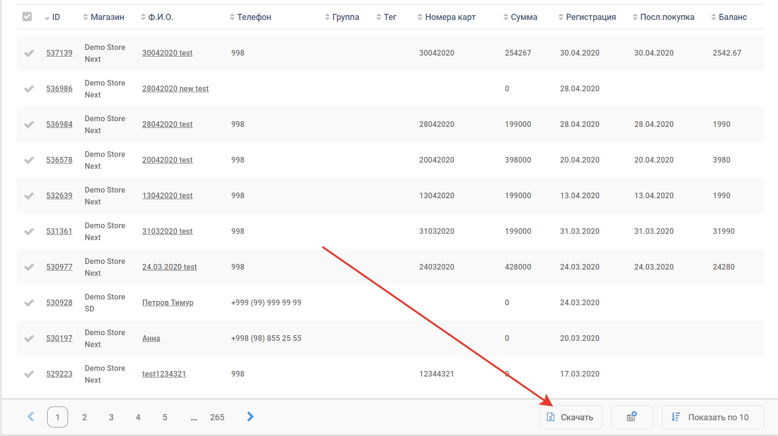Sort table by Группа column
778x436 pixels.
(x=342, y=17)
